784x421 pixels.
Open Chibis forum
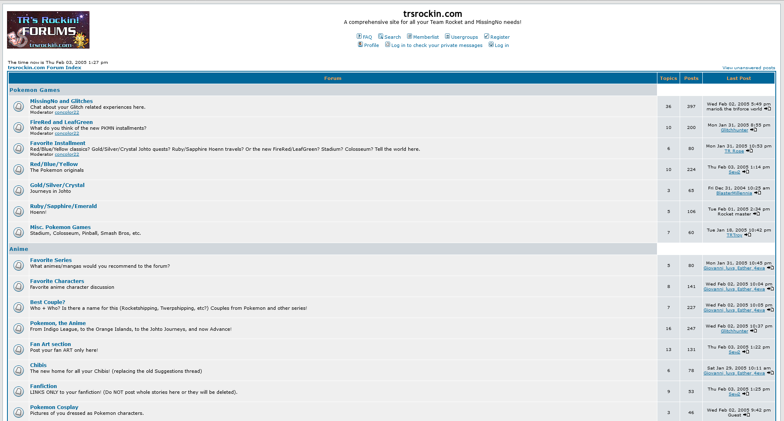coord(38,365)
